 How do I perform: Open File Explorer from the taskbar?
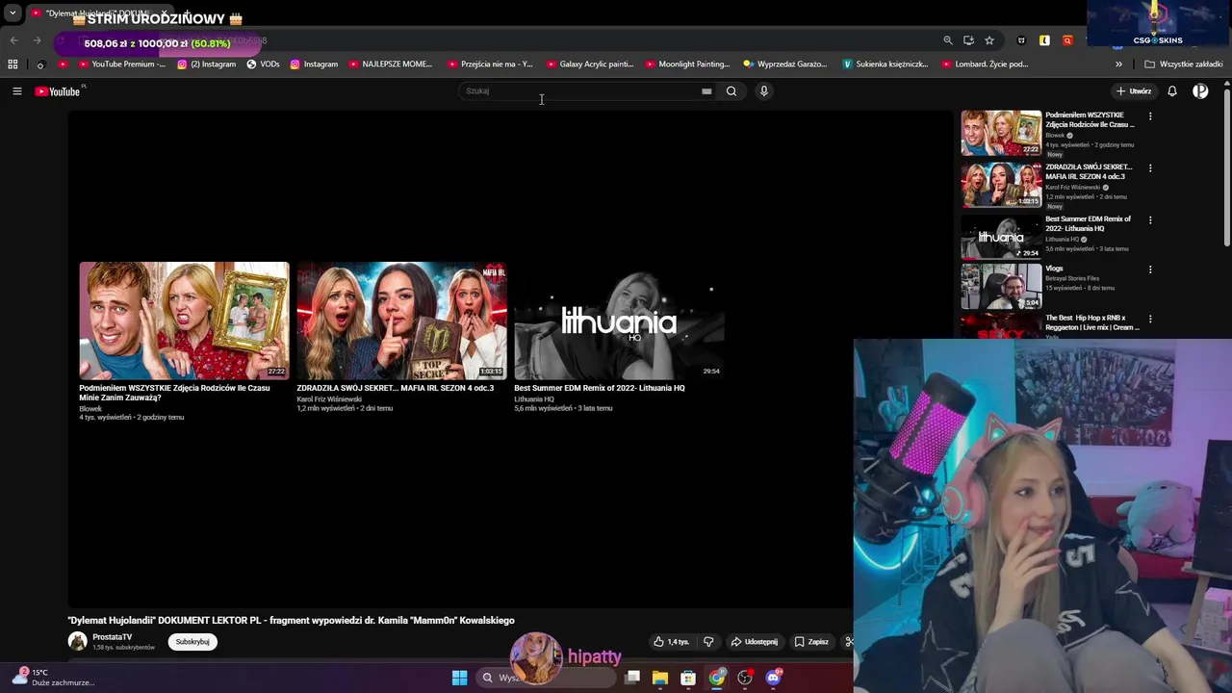click(660, 678)
